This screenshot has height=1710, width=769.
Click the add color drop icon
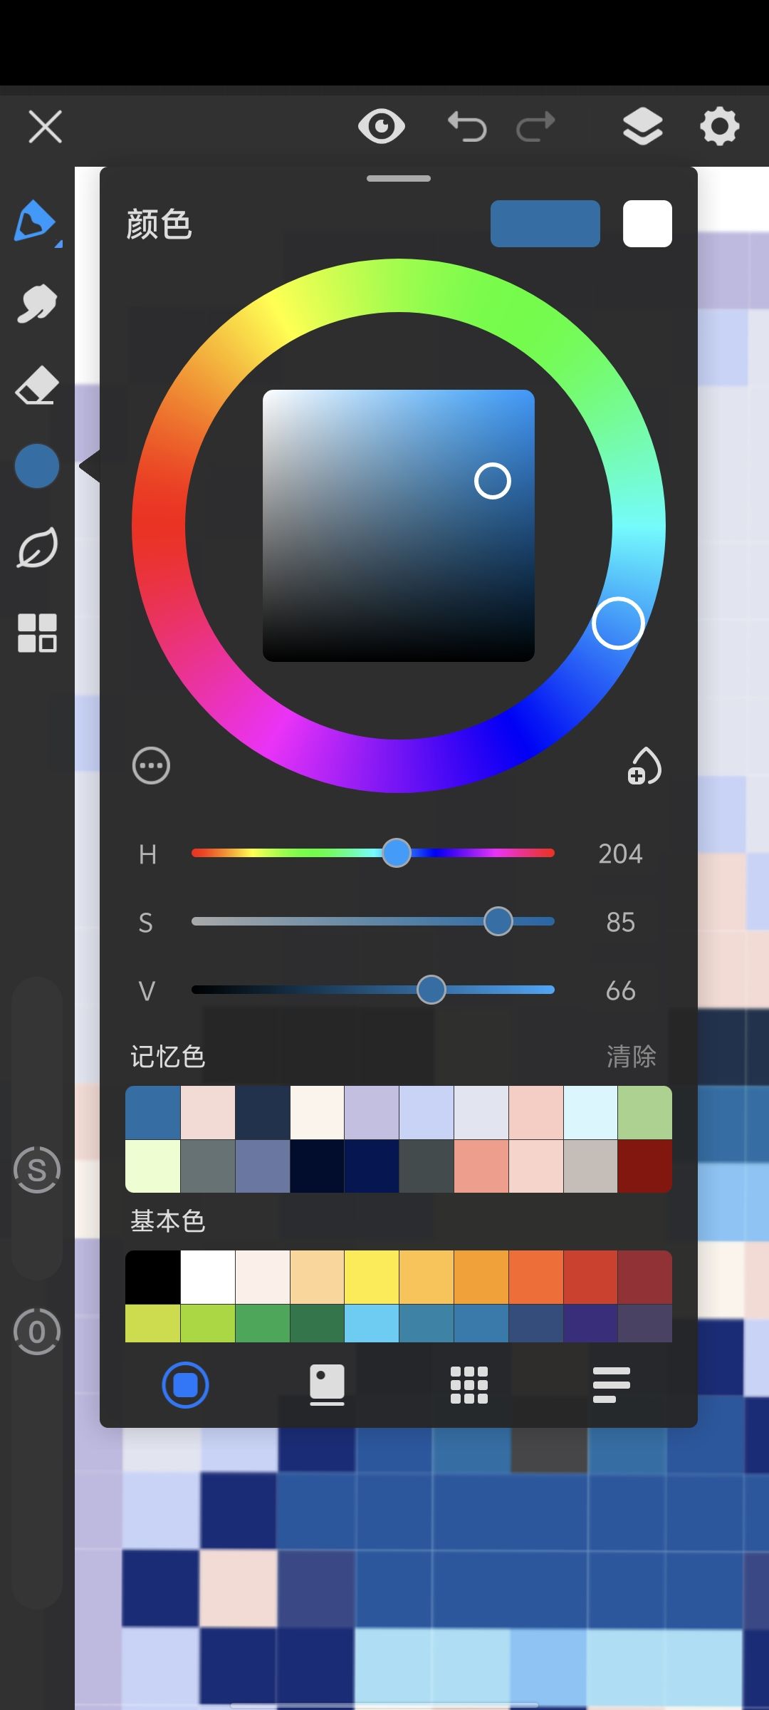pos(644,766)
